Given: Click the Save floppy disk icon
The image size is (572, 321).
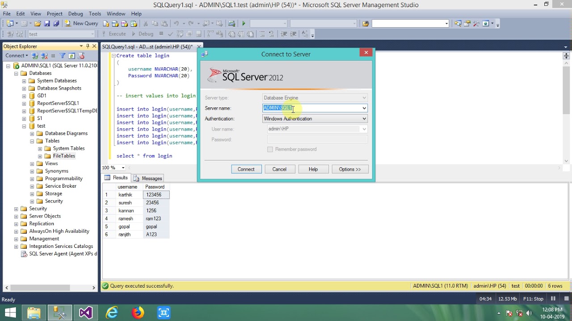Looking at the screenshot, I should click(47, 24).
